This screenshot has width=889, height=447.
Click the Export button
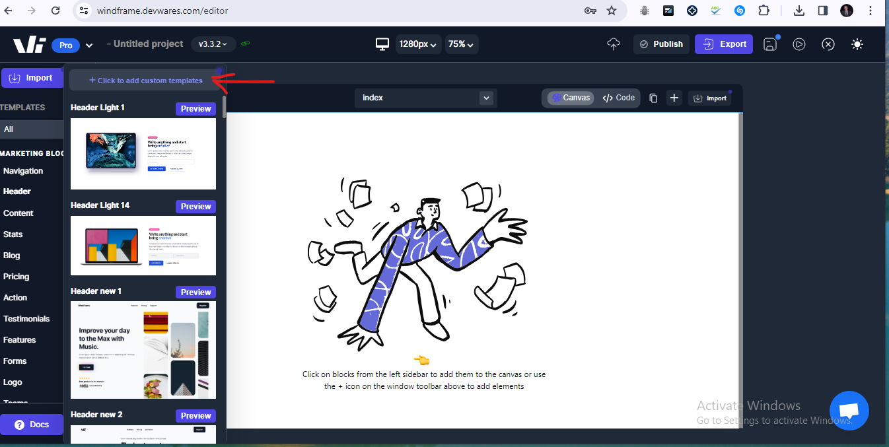[724, 44]
